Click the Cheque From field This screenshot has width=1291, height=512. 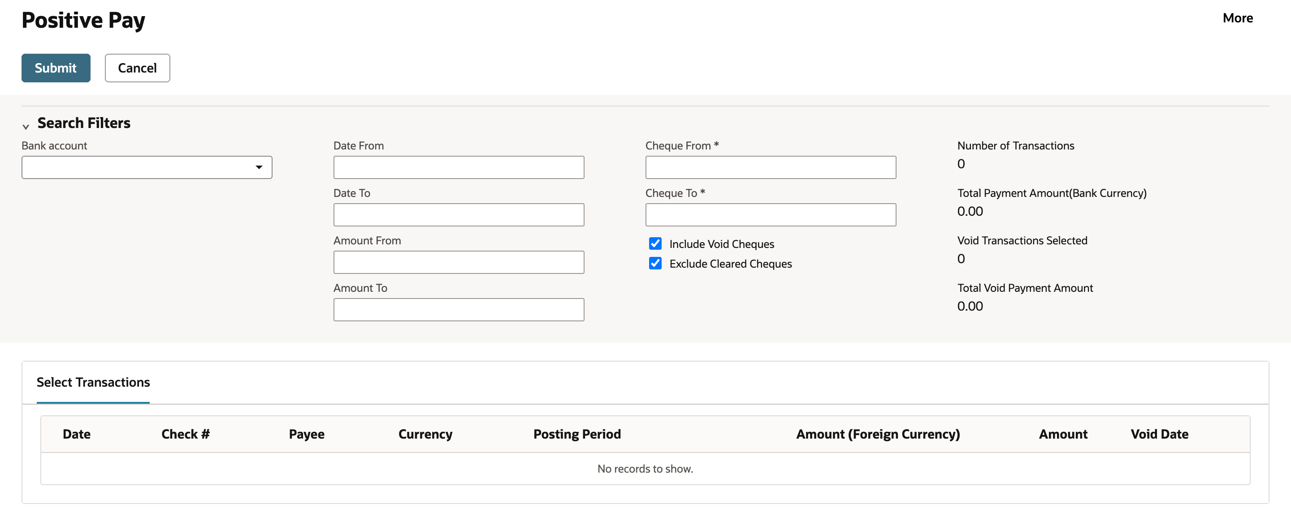770,167
